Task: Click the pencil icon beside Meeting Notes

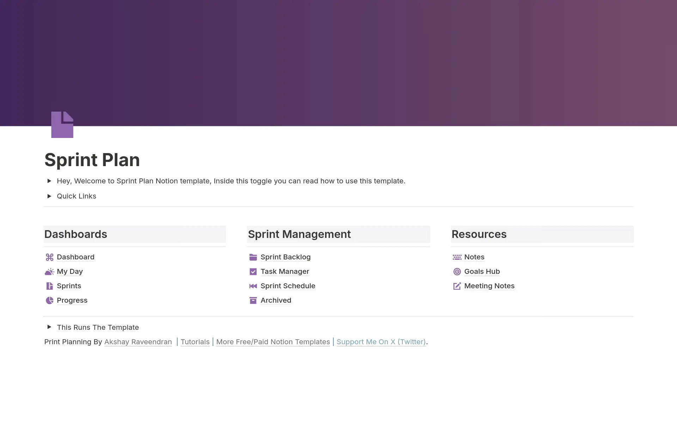Action: coord(457,286)
